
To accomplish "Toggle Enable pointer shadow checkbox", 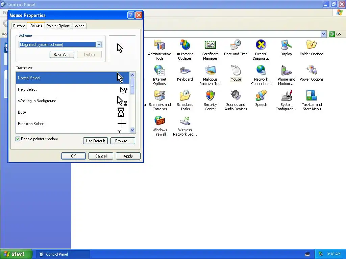I will (18, 139).
